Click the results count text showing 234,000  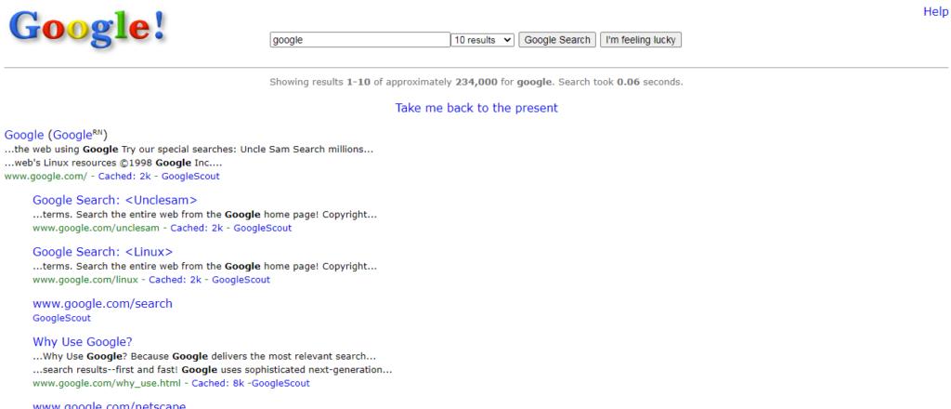point(476,82)
